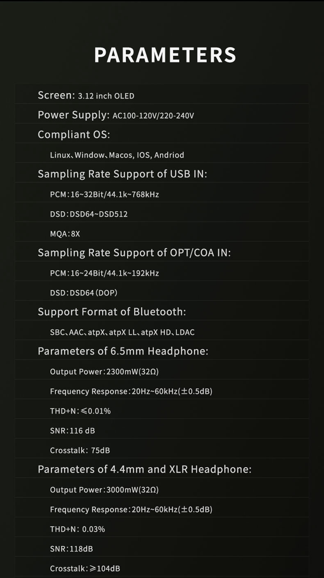Click the Sampling Rate Support of USB IN heading
The height and width of the screenshot is (578, 324).
pyautogui.click(x=122, y=174)
